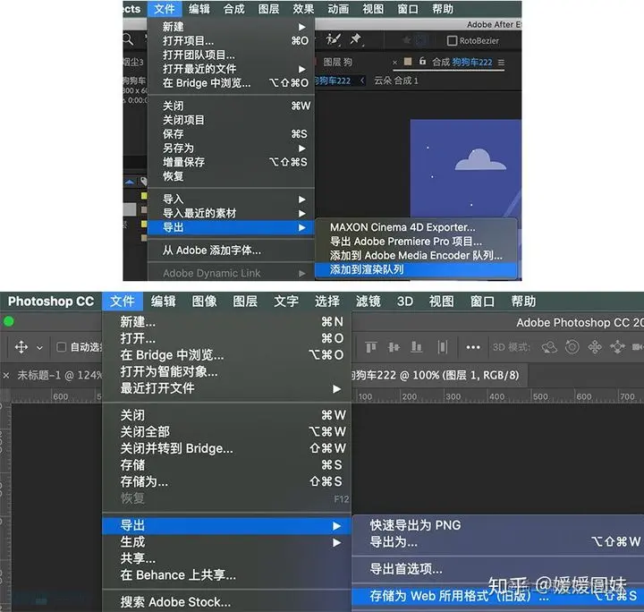The width and height of the screenshot is (644, 612).
Task: Expand 新建 submenu in After Effects menu
Action: (302, 27)
